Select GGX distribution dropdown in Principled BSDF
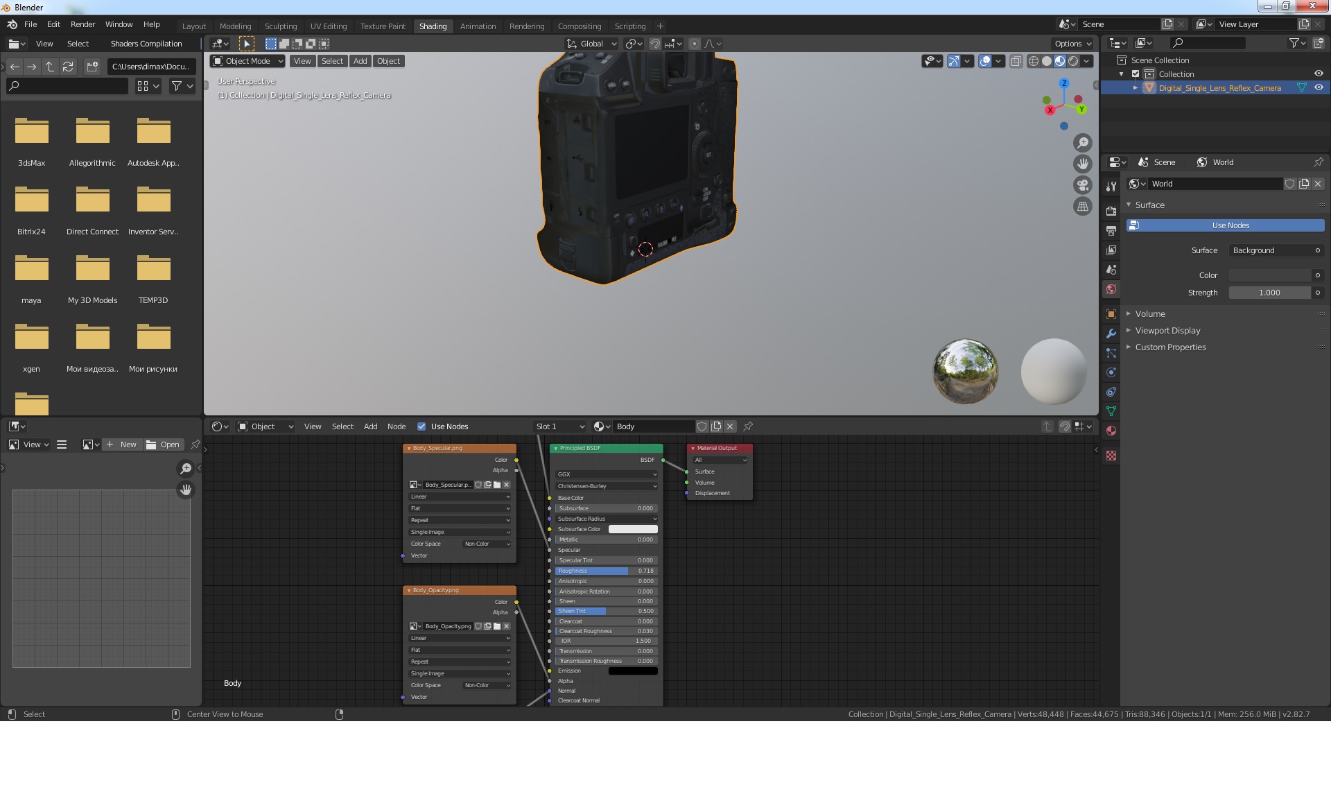Viewport: 1331px width, 803px height. pyautogui.click(x=604, y=474)
